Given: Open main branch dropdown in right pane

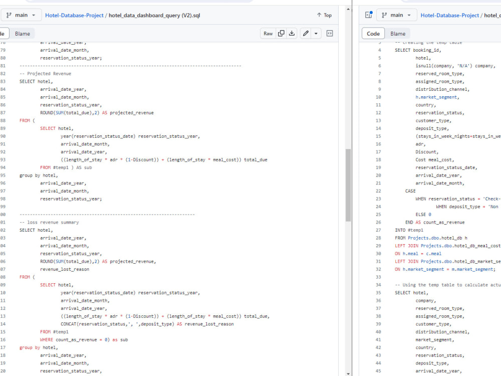Looking at the screenshot, I should pos(396,15).
